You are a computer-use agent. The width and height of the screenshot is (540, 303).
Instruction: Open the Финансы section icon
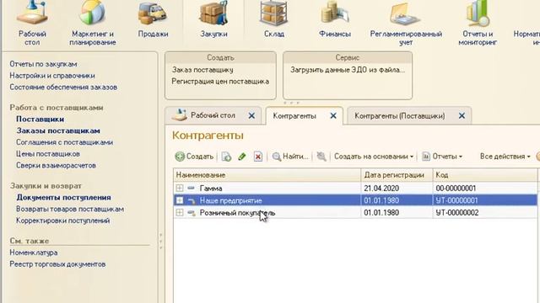pyautogui.click(x=334, y=13)
